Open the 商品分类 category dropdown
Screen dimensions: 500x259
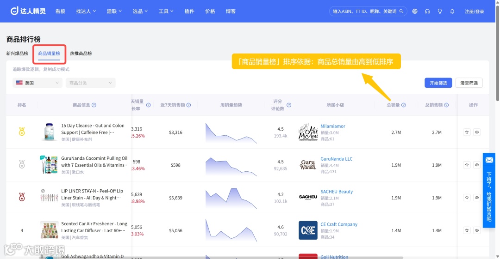pyautogui.click(x=91, y=83)
